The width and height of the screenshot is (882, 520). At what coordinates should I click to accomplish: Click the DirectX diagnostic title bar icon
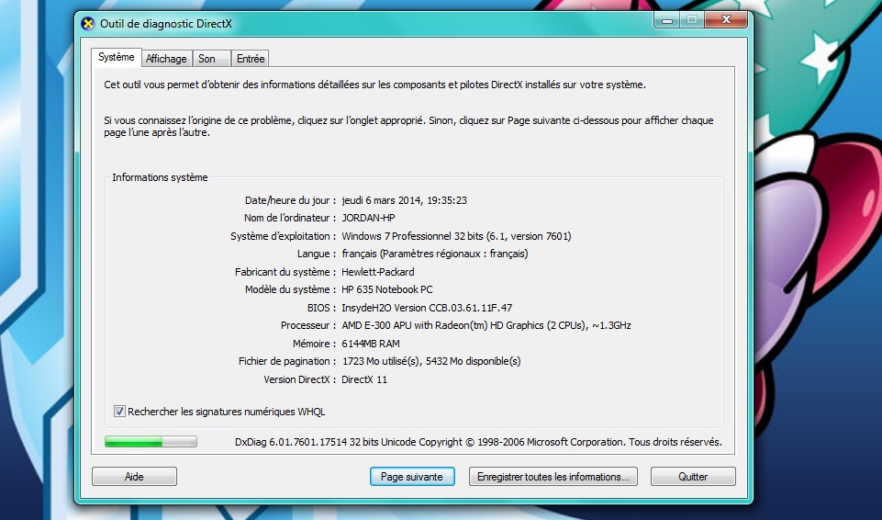[x=88, y=24]
